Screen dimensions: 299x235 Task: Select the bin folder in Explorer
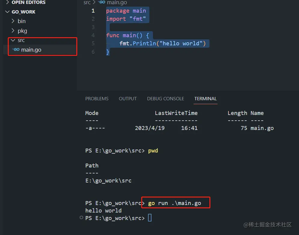click(x=22, y=21)
